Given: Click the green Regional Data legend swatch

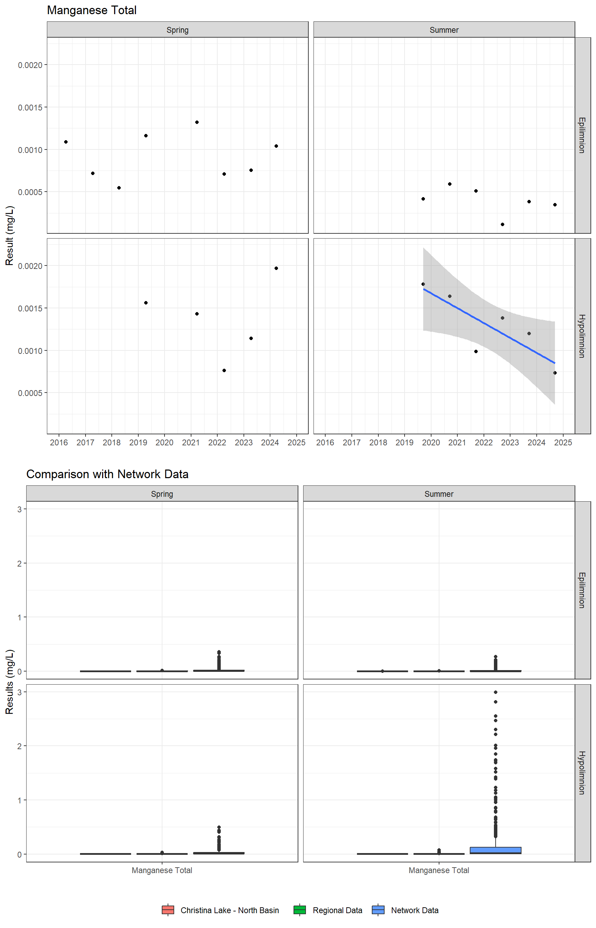Looking at the screenshot, I should [x=299, y=910].
